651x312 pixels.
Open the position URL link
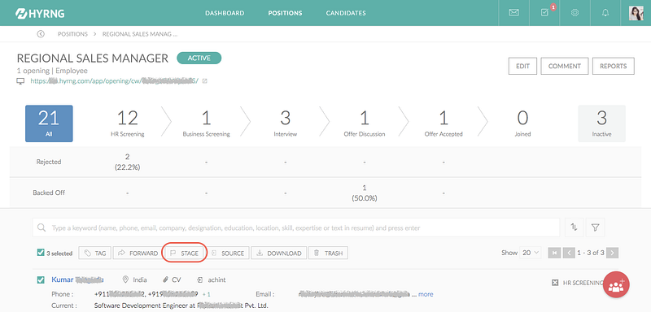point(114,80)
